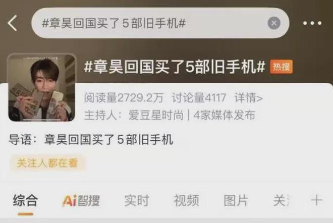View the 讨论量4117 discussion count
Viewport: 333px width, 223px height.
tap(199, 98)
